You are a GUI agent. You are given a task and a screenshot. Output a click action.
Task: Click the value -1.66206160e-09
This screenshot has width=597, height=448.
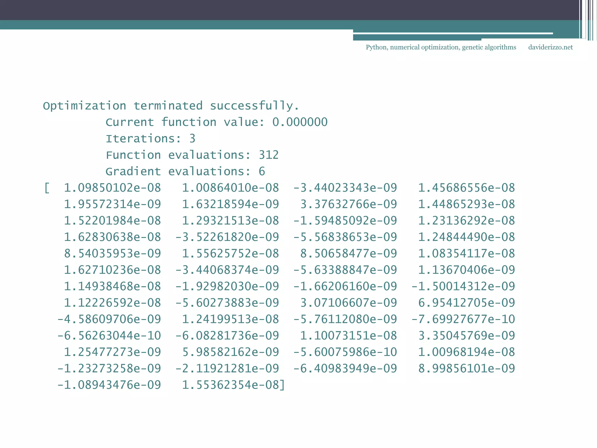click(345, 286)
